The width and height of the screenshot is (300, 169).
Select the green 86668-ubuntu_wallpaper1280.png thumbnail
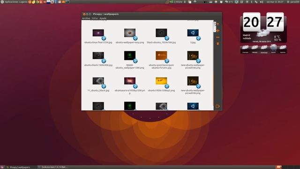(x=130, y=55)
